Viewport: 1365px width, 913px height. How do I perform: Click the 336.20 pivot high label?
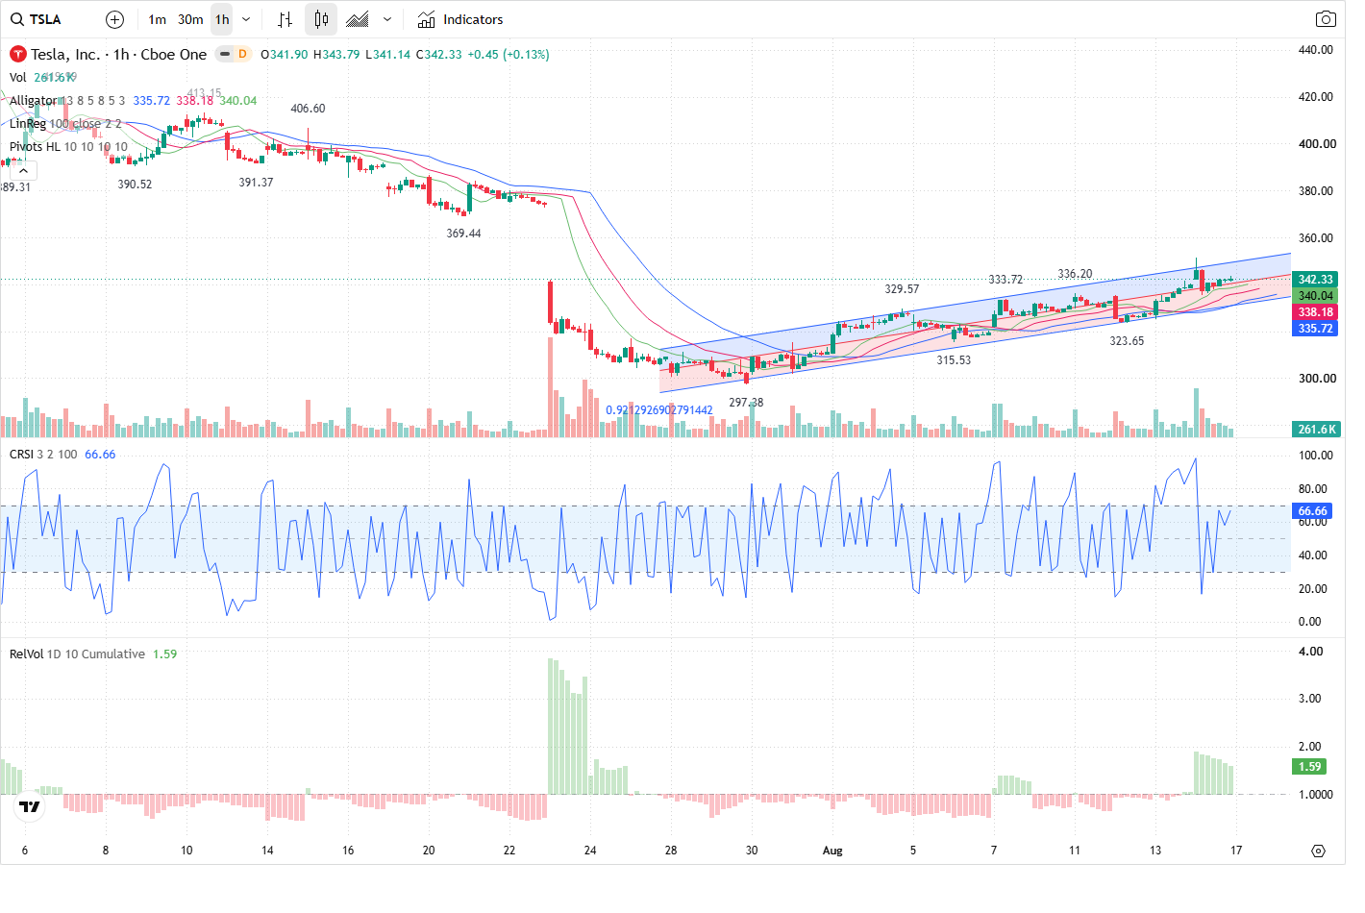[1075, 274]
